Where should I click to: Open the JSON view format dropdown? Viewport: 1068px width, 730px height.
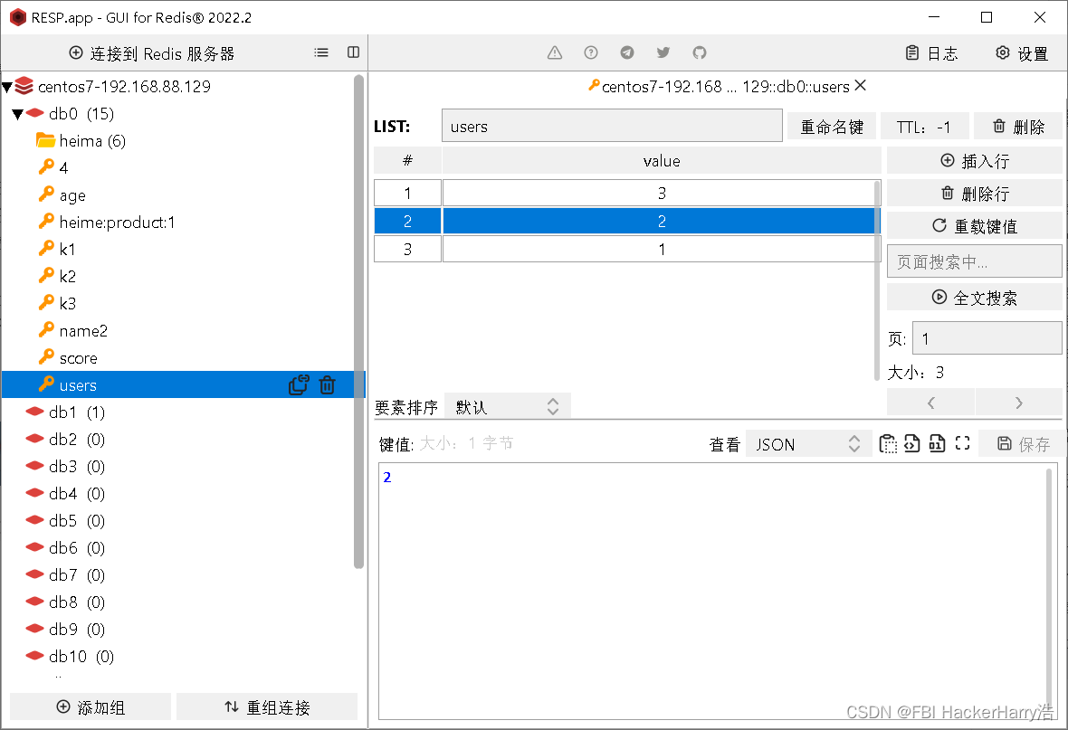(x=806, y=443)
